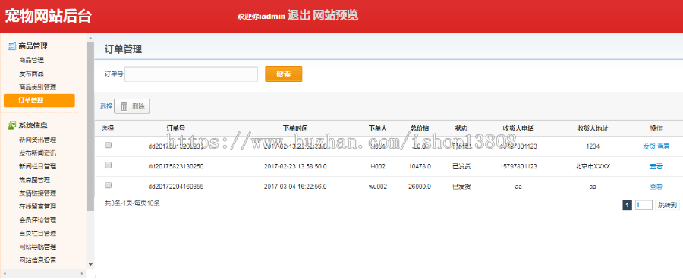Viewport: 683px width, 280px height.
Task: Focus the 订单号 search input field
Action: (191, 74)
